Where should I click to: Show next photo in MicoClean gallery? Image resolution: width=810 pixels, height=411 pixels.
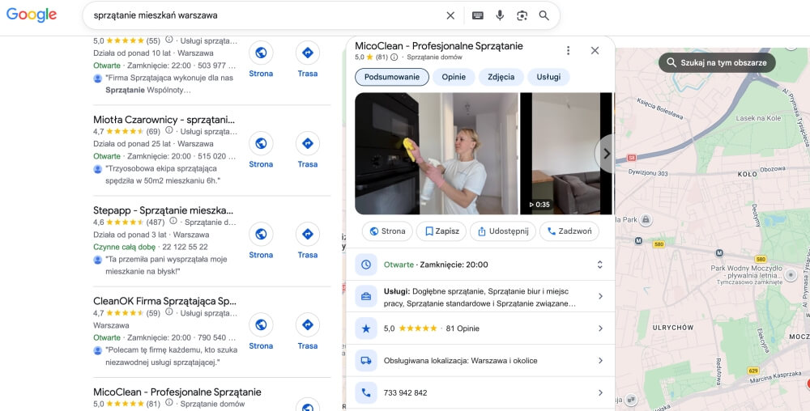(x=606, y=154)
